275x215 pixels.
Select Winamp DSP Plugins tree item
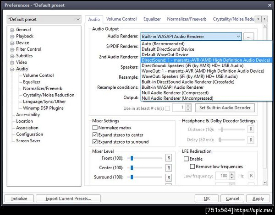43,108
